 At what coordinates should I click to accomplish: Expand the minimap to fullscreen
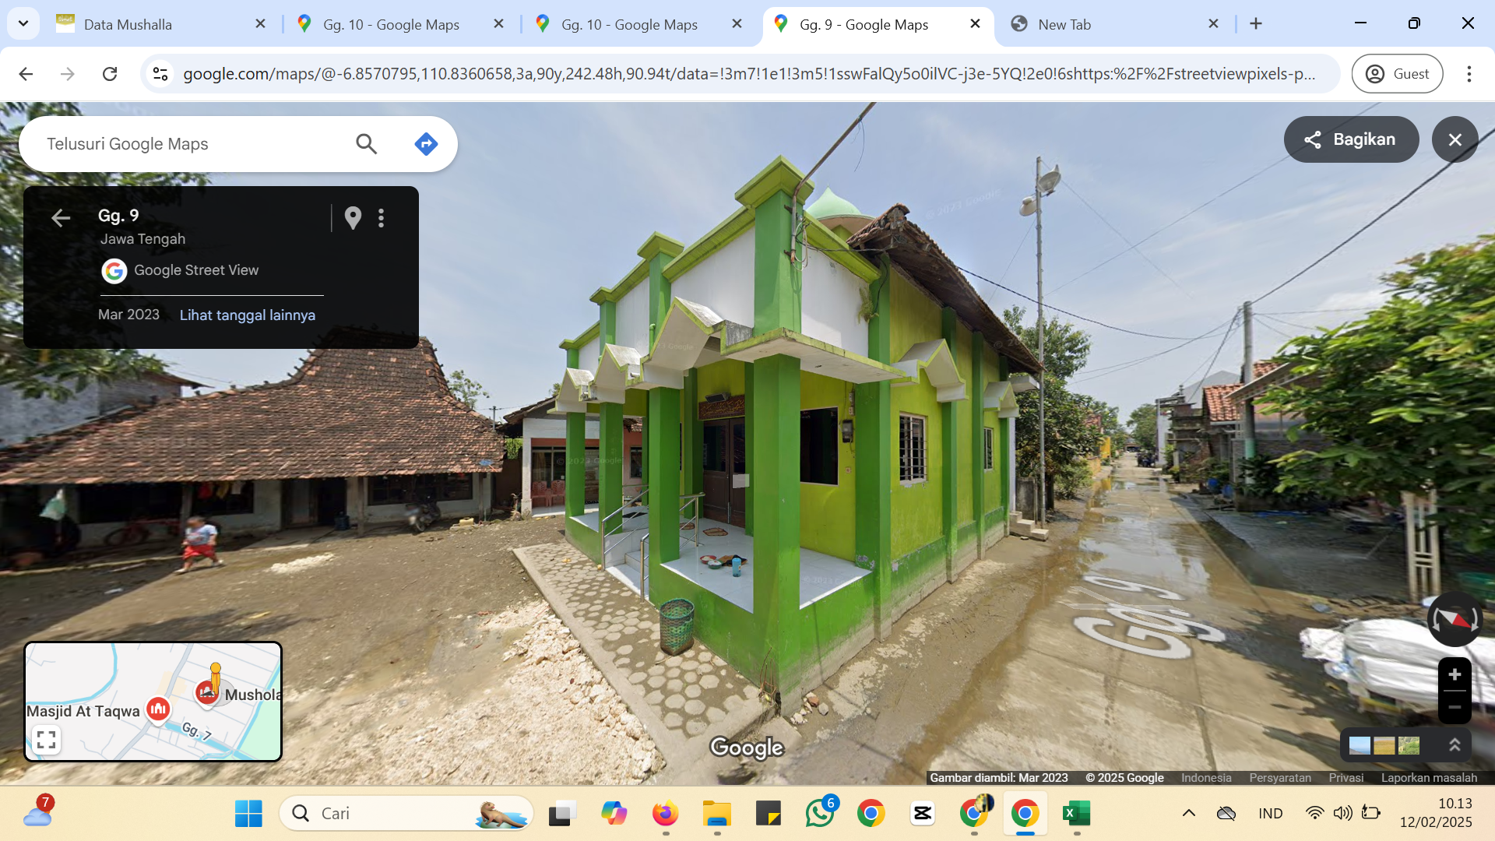coord(46,740)
